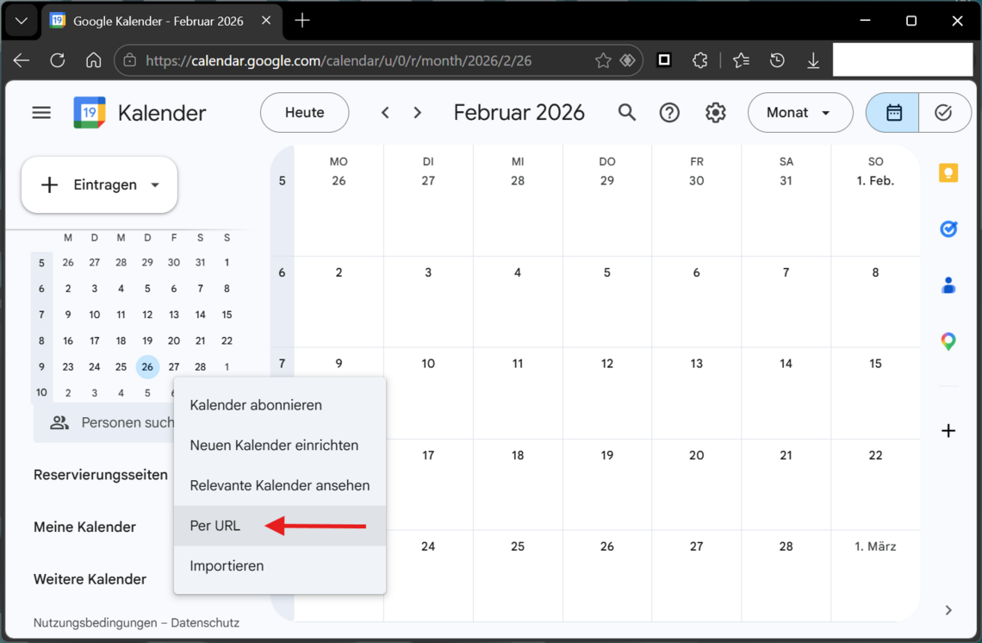Open the Eintragen create dropdown
This screenshot has width=982, height=643.
(100, 185)
